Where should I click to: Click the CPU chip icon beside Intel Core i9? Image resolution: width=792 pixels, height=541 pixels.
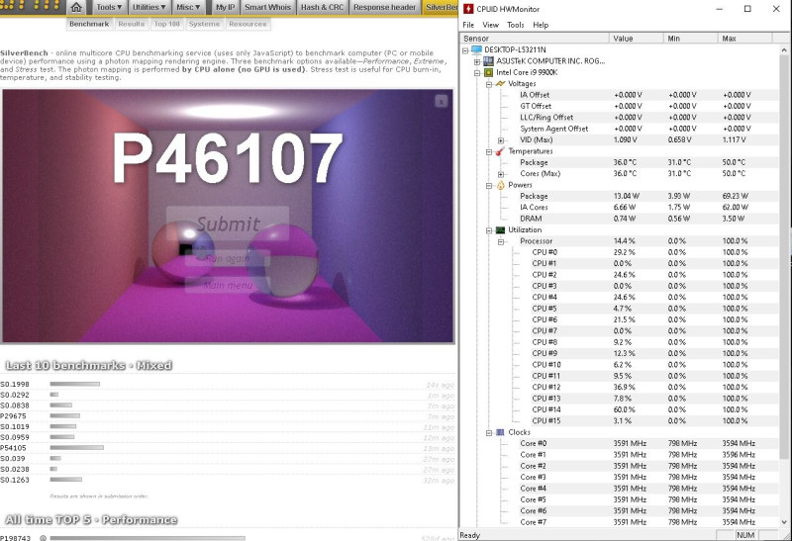[x=488, y=72]
